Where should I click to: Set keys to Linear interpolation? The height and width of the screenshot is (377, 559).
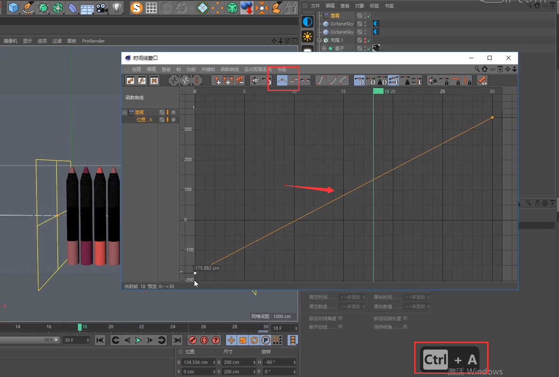pos(282,81)
